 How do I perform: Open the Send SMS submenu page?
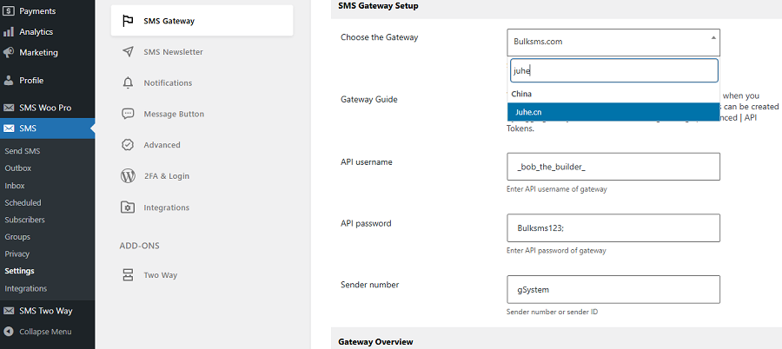(23, 151)
